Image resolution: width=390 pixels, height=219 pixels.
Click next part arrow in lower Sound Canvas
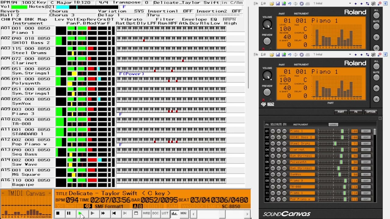tap(376, 88)
